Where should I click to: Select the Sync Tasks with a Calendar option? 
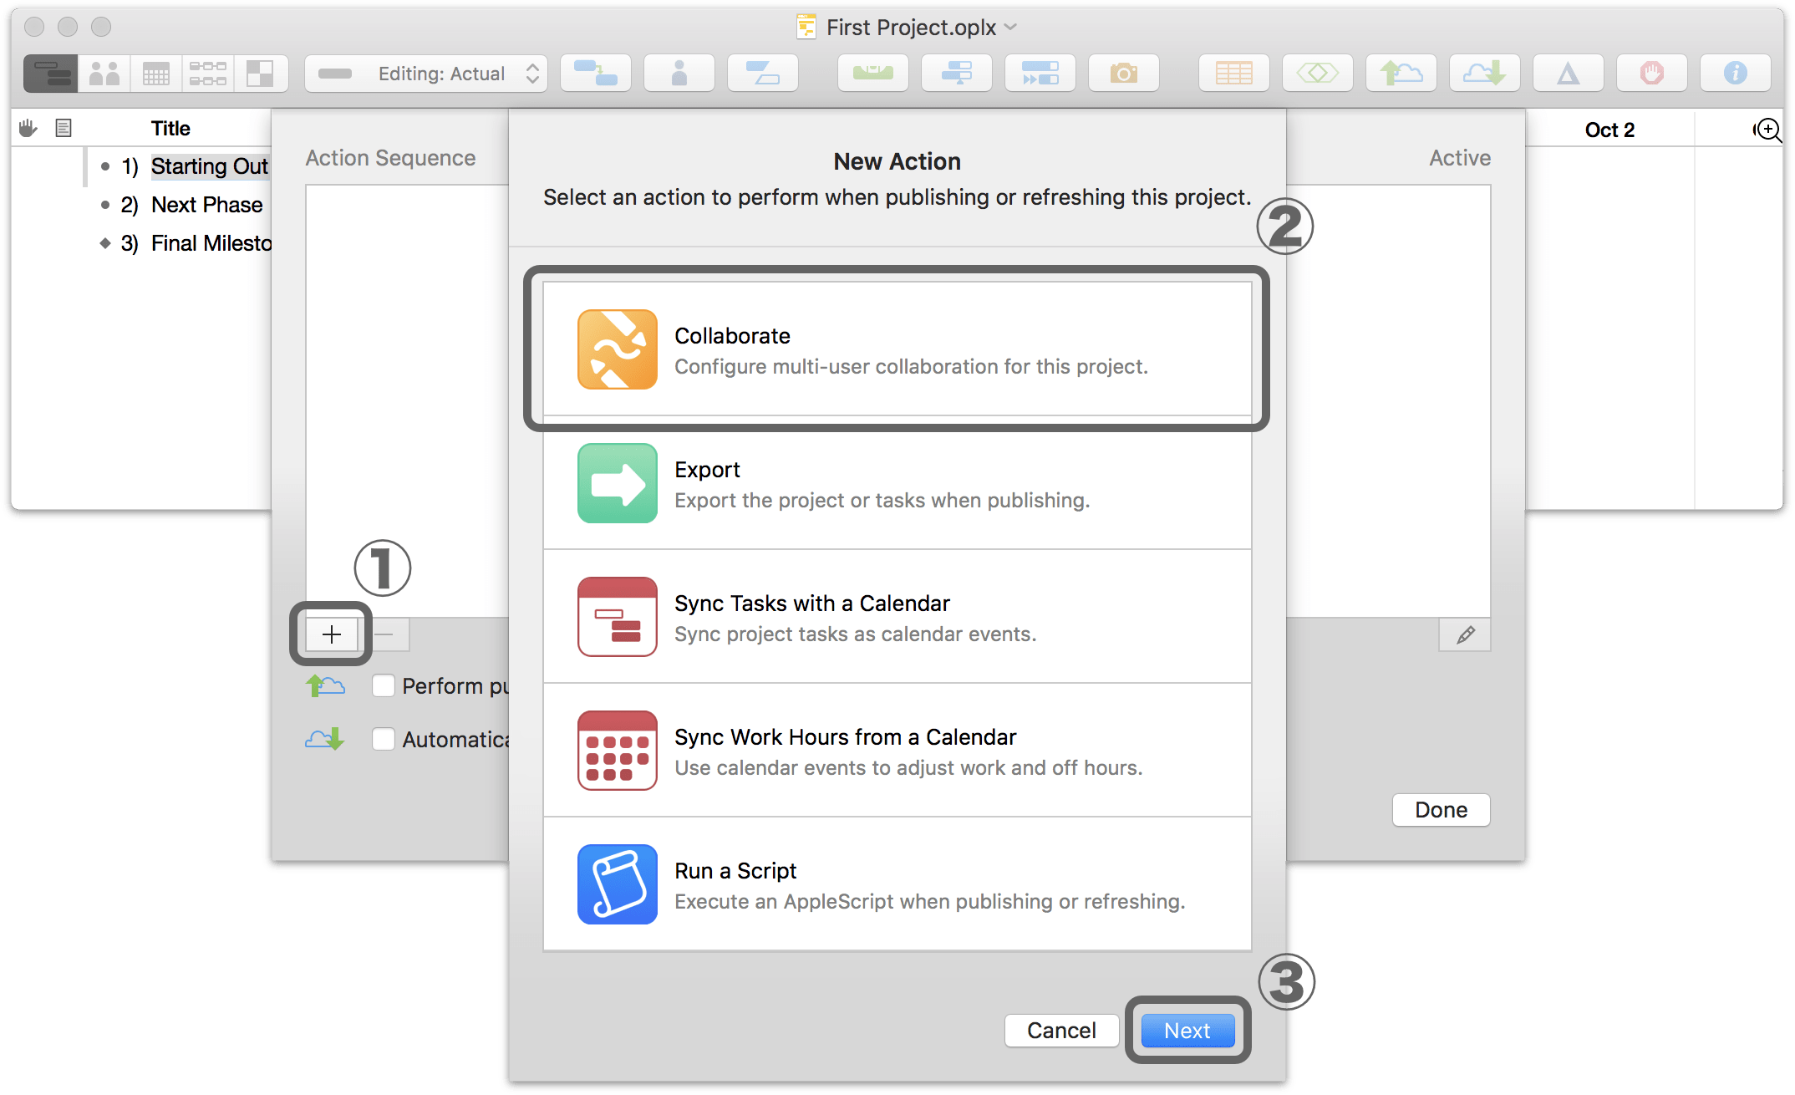tap(897, 618)
